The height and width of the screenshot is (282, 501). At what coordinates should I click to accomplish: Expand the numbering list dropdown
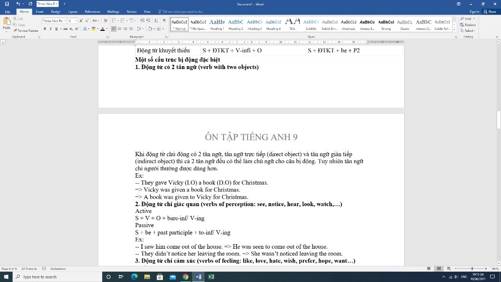tap(127, 21)
